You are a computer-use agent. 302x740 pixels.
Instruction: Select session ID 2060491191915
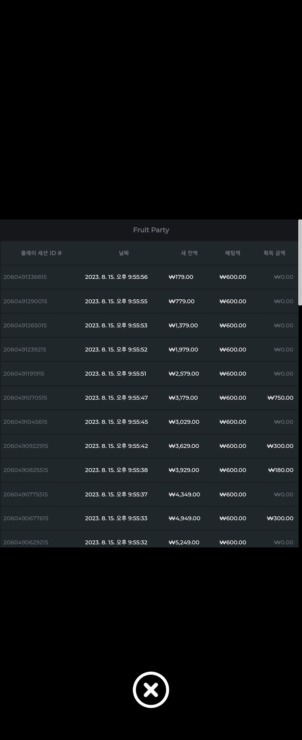click(x=24, y=374)
